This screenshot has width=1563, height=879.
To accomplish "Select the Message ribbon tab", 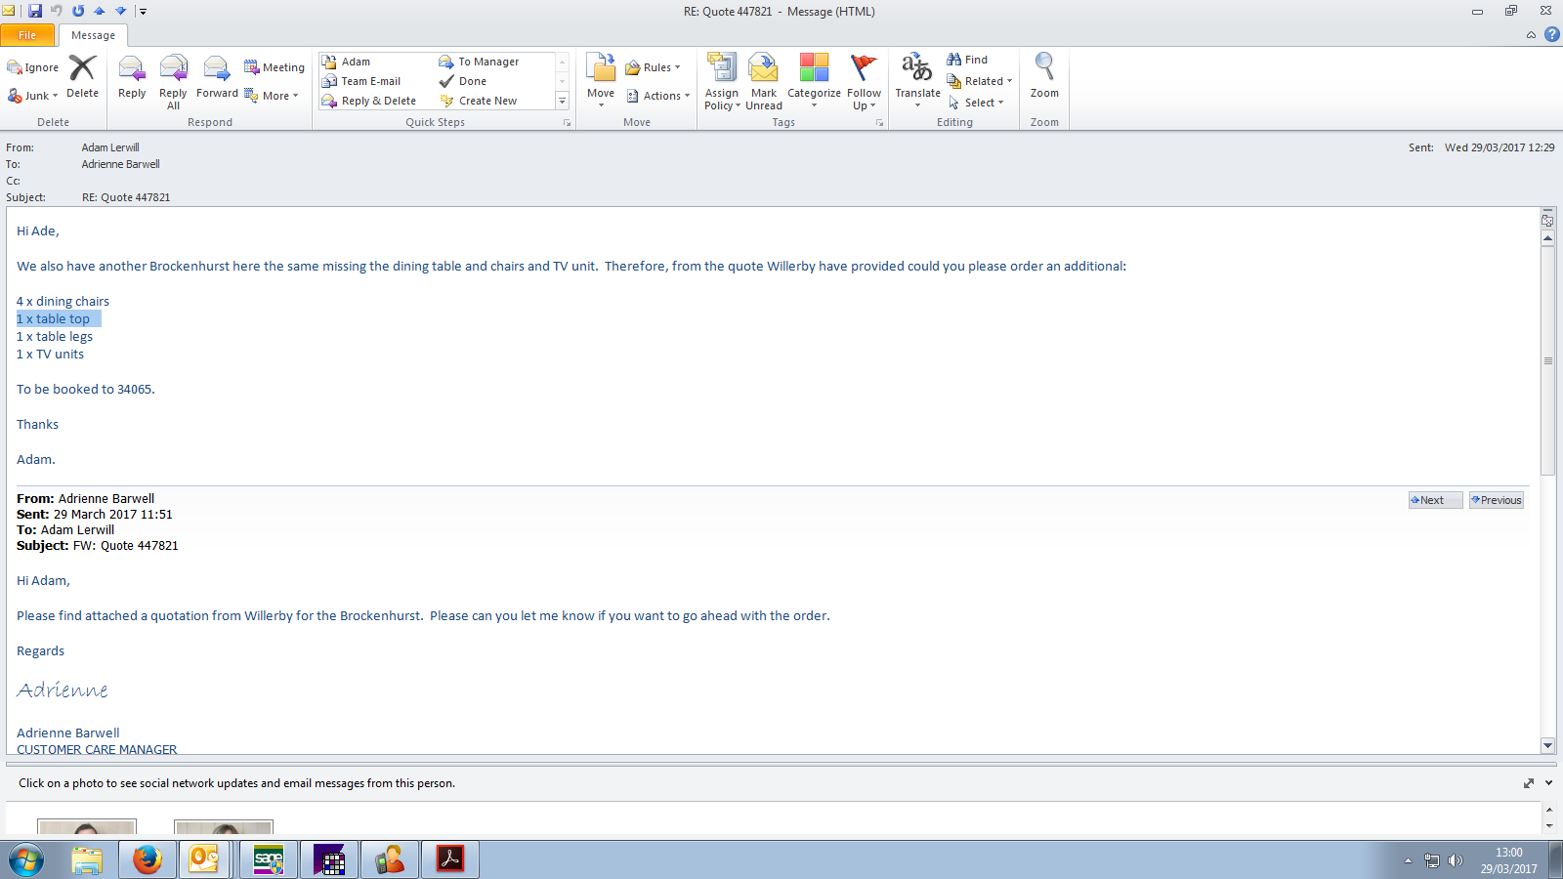I will pyautogui.click(x=93, y=35).
